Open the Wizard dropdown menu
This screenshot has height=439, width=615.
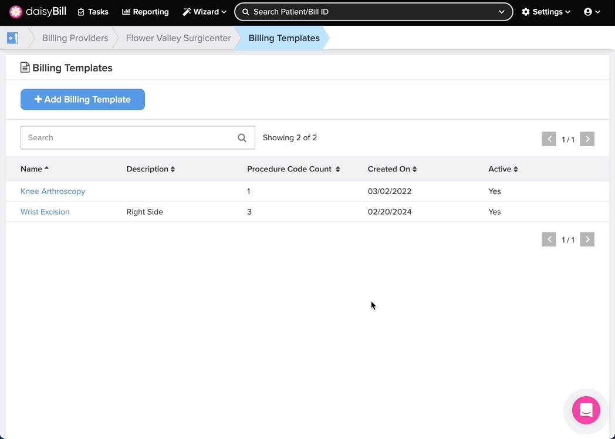point(204,12)
